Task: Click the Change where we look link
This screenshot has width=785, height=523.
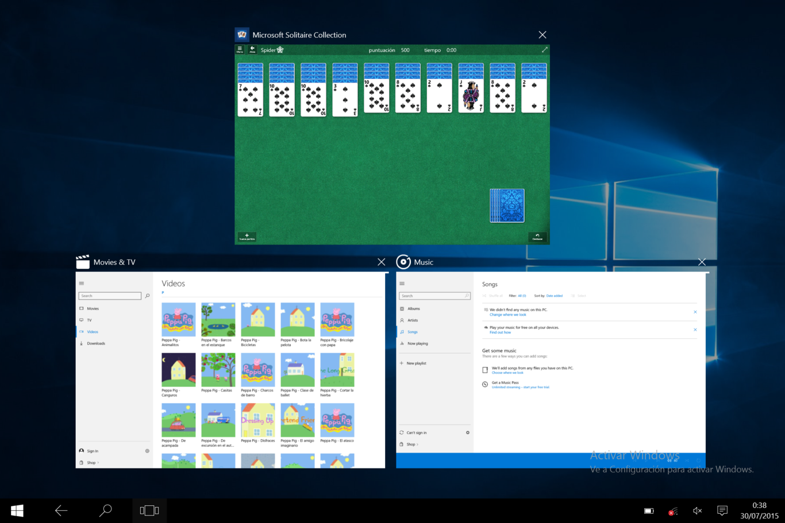Action: click(507, 315)
